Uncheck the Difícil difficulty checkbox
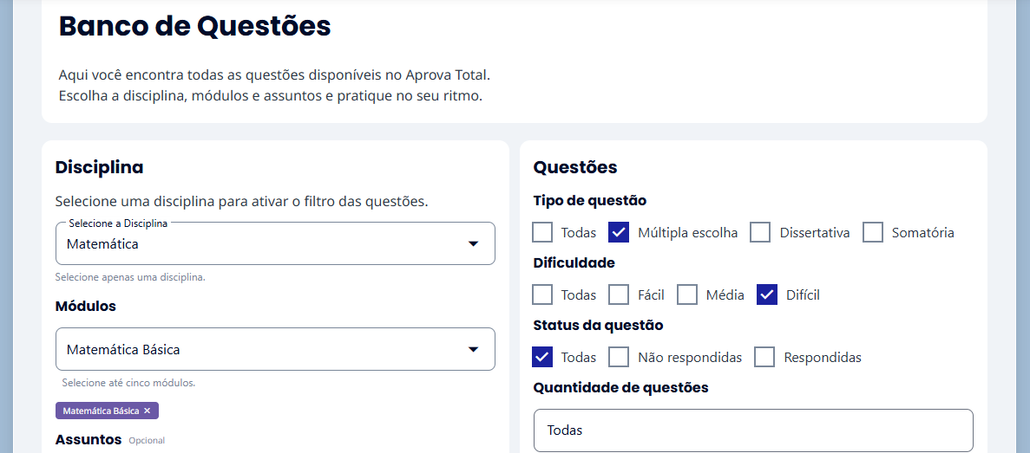This screenshot has height=453, width=1030. click(767, 295)
